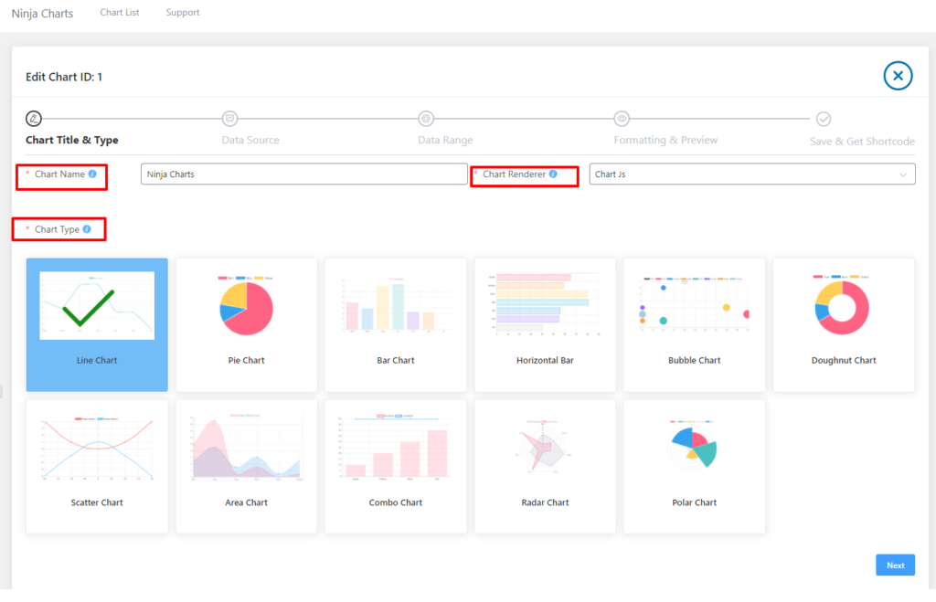The image size is (936, 602).
Task: Click the Data Range step icon
Action: click(x=426, y=119)
